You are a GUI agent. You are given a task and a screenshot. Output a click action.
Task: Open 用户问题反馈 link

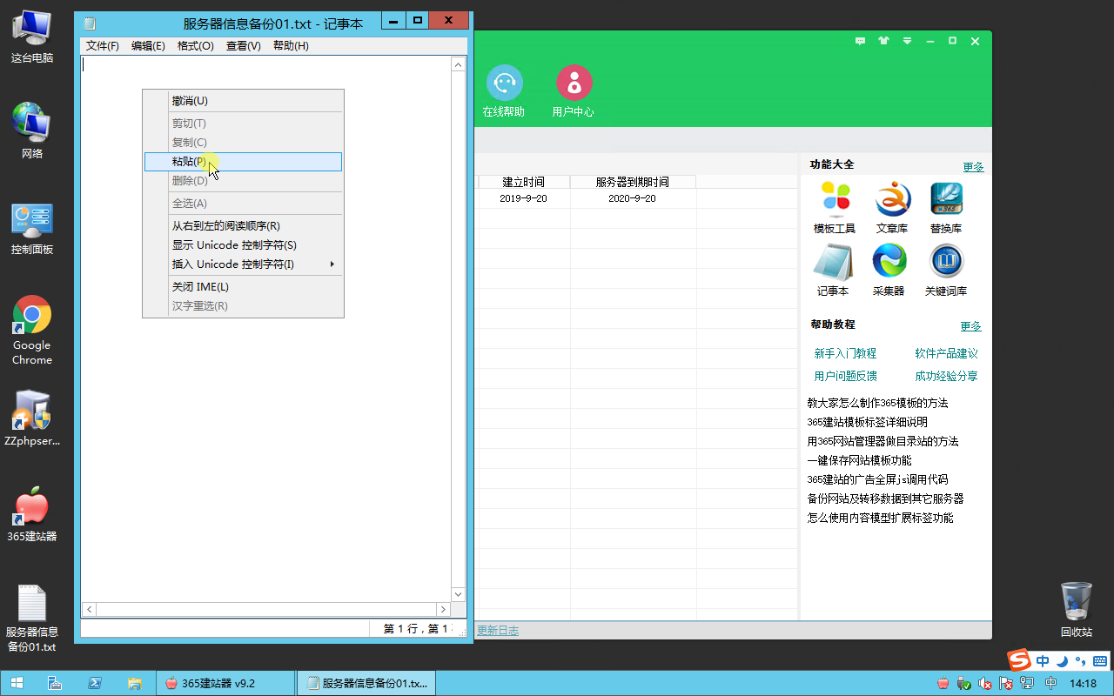tap(845, 376)
